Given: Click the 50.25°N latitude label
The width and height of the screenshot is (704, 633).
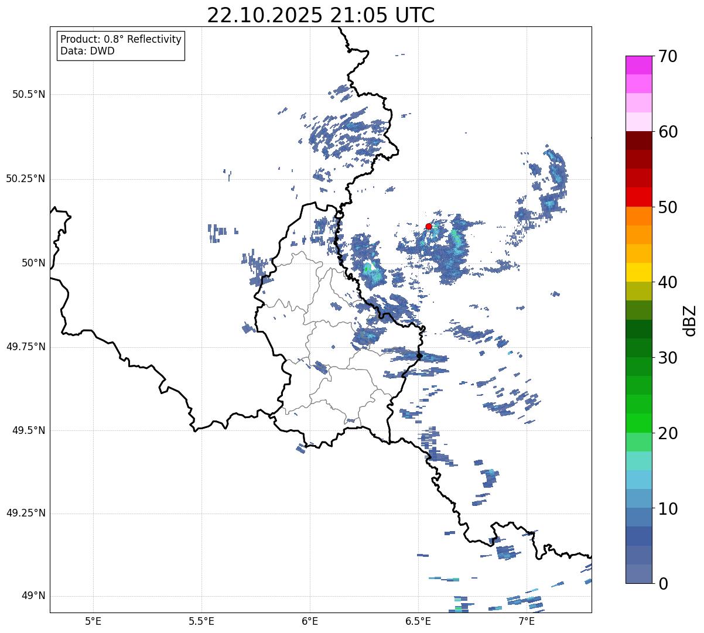Looking at the screenshot, I should [26, 179].
